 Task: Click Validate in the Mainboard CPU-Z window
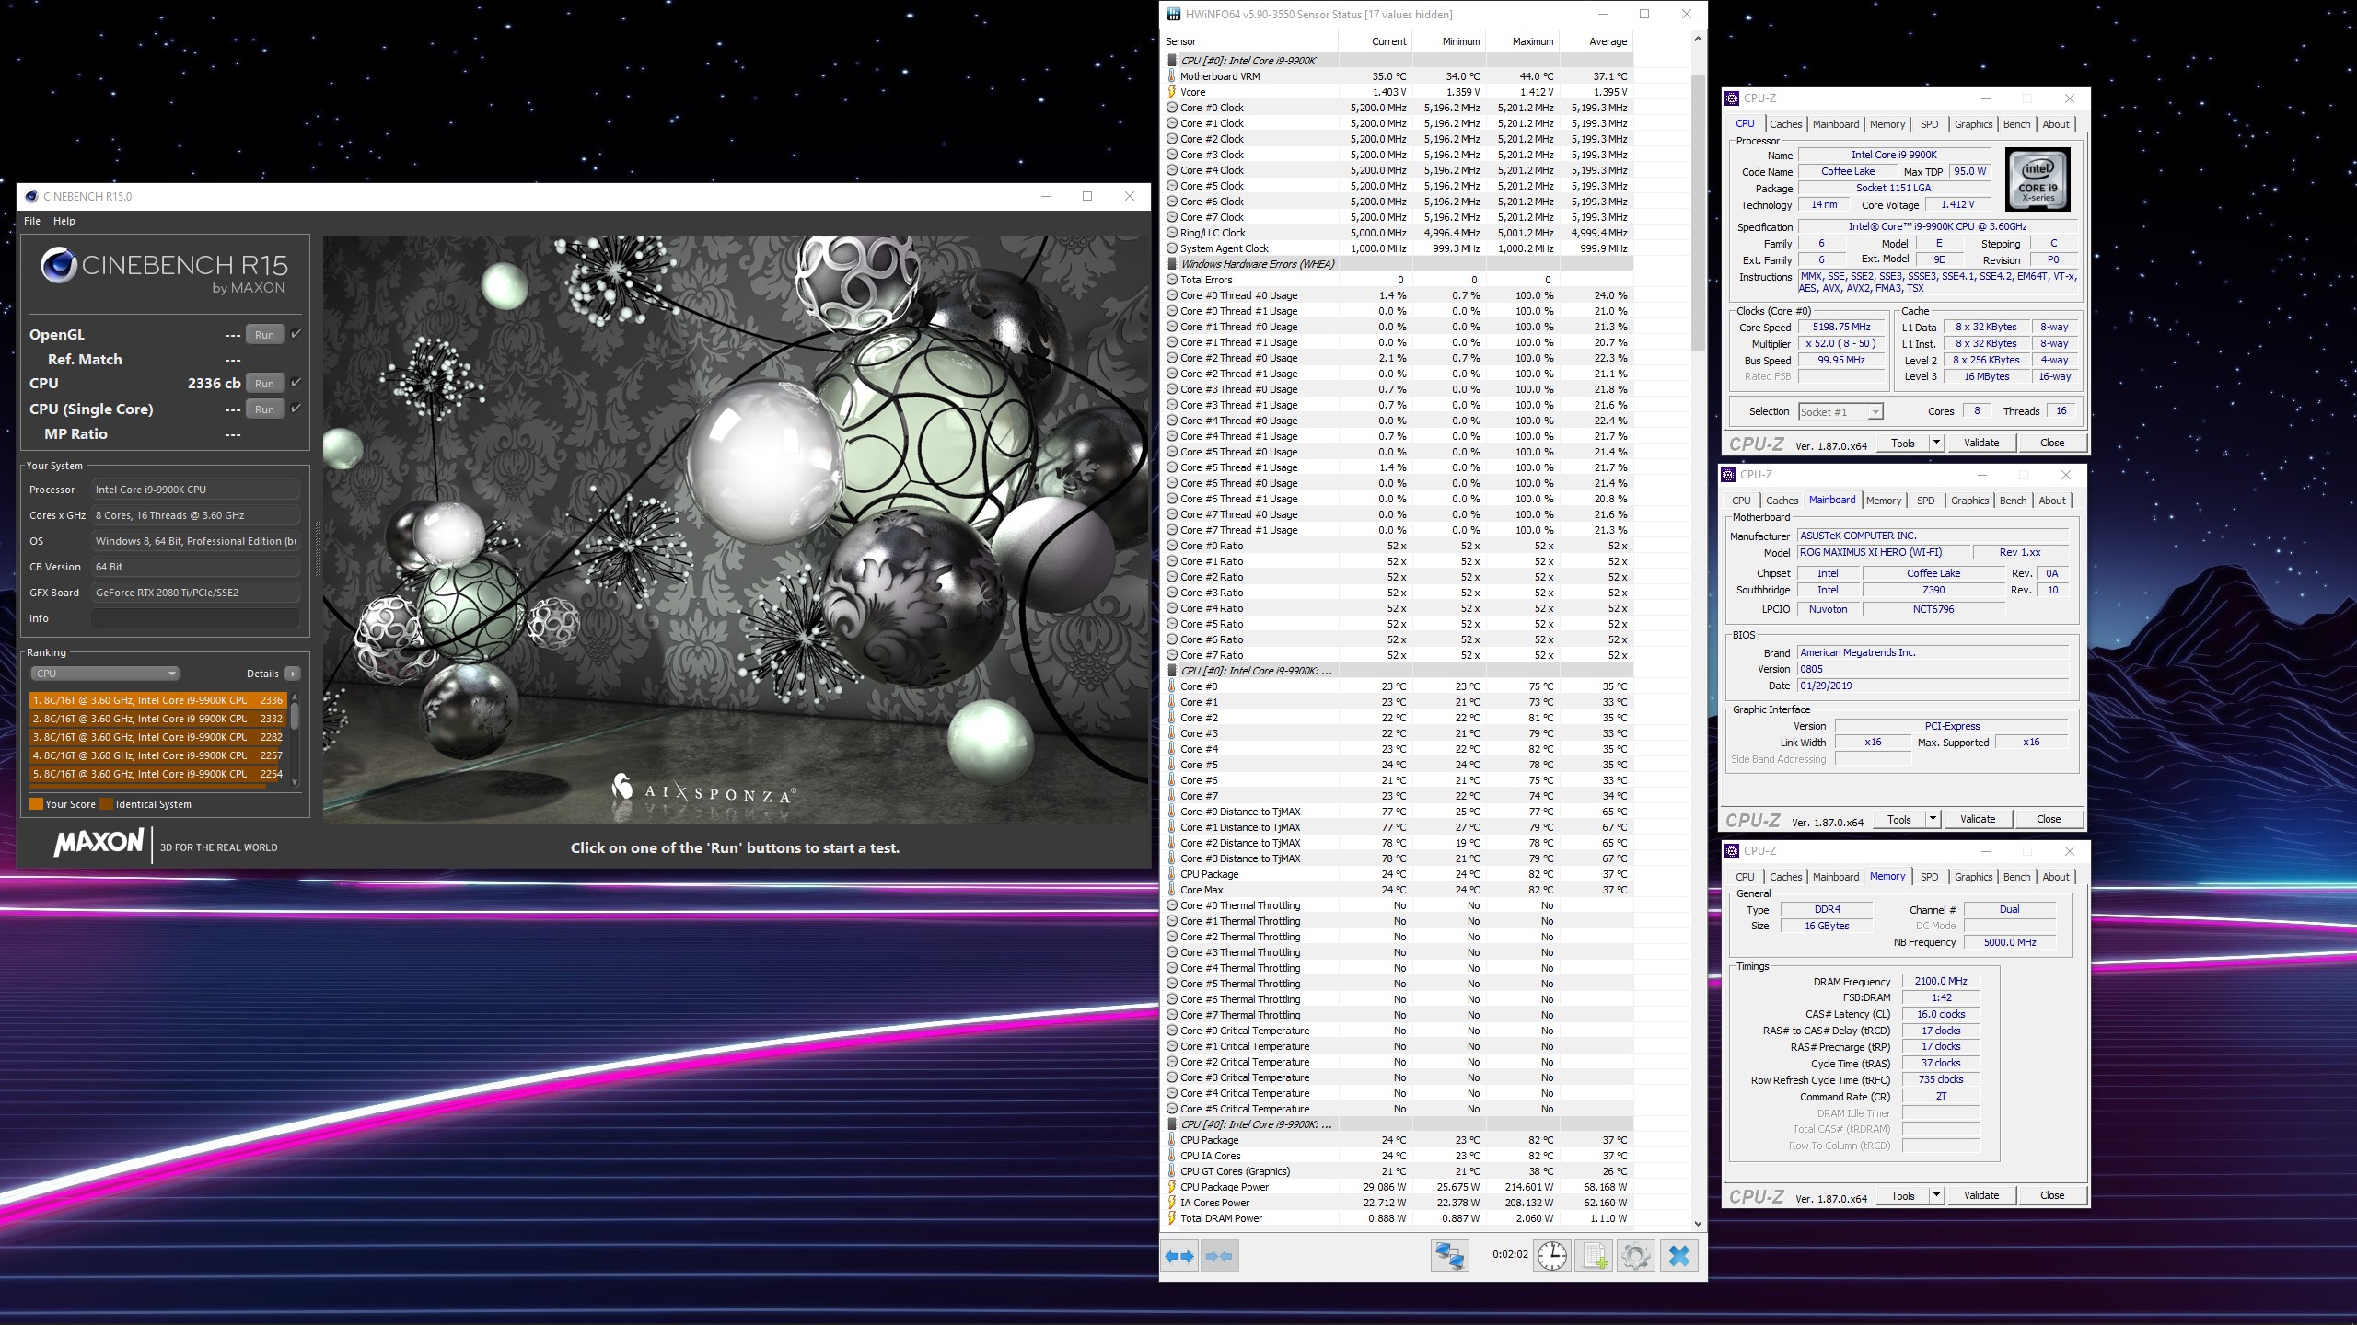coord(1977,819)
